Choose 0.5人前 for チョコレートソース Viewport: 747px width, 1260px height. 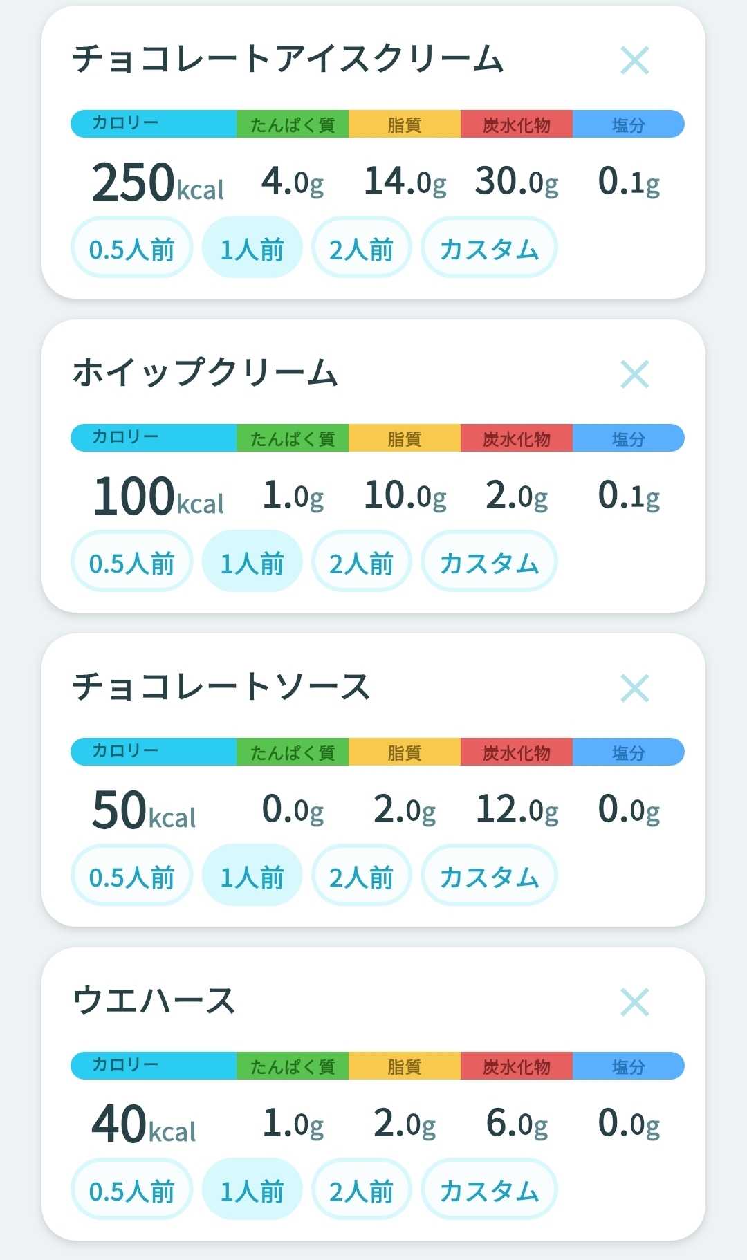[x=131, y=875]
